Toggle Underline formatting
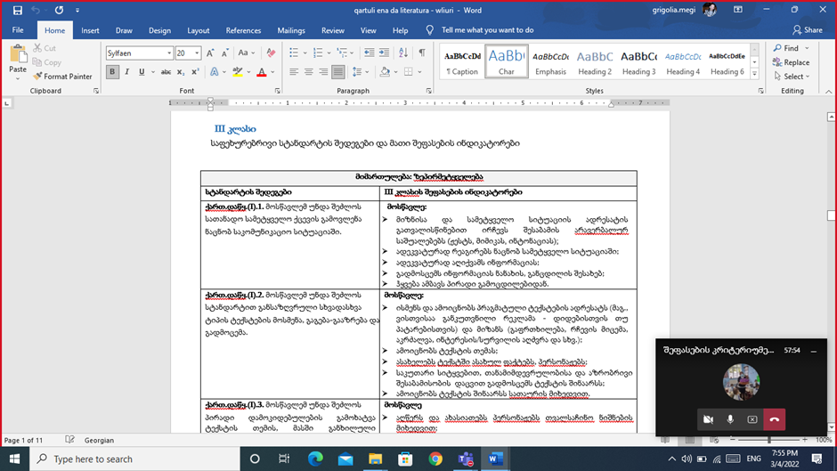The image size is (837, 471). point(142,71)
